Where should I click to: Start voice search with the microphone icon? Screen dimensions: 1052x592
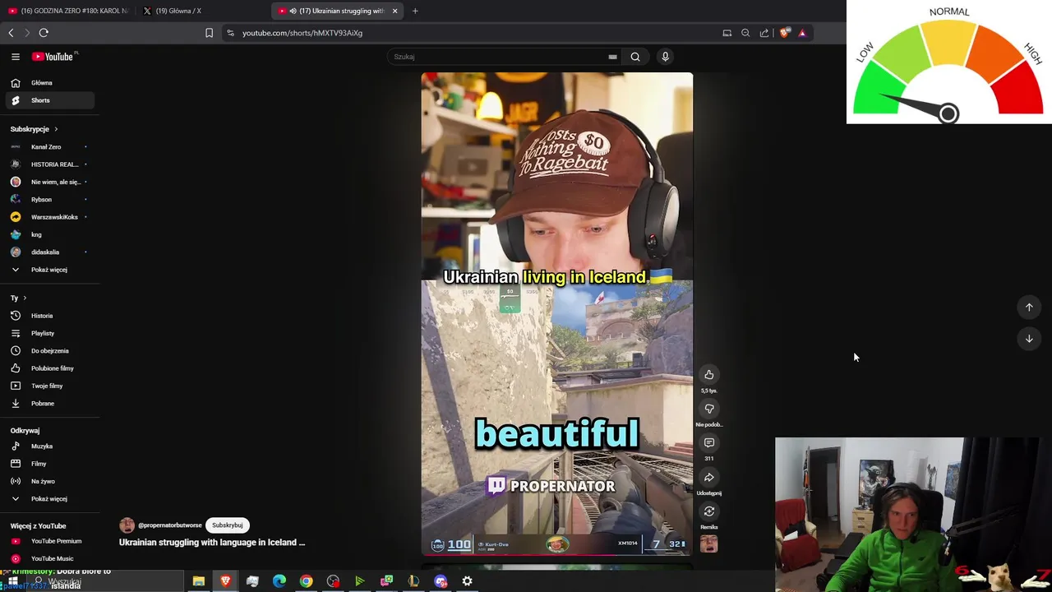pyautogui.click(x=665, y=57)
